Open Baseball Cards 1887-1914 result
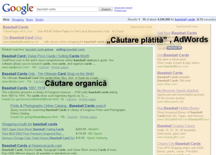Image resolution: width=216 pixels, height=155 pixels. click(x=23, y=88)
